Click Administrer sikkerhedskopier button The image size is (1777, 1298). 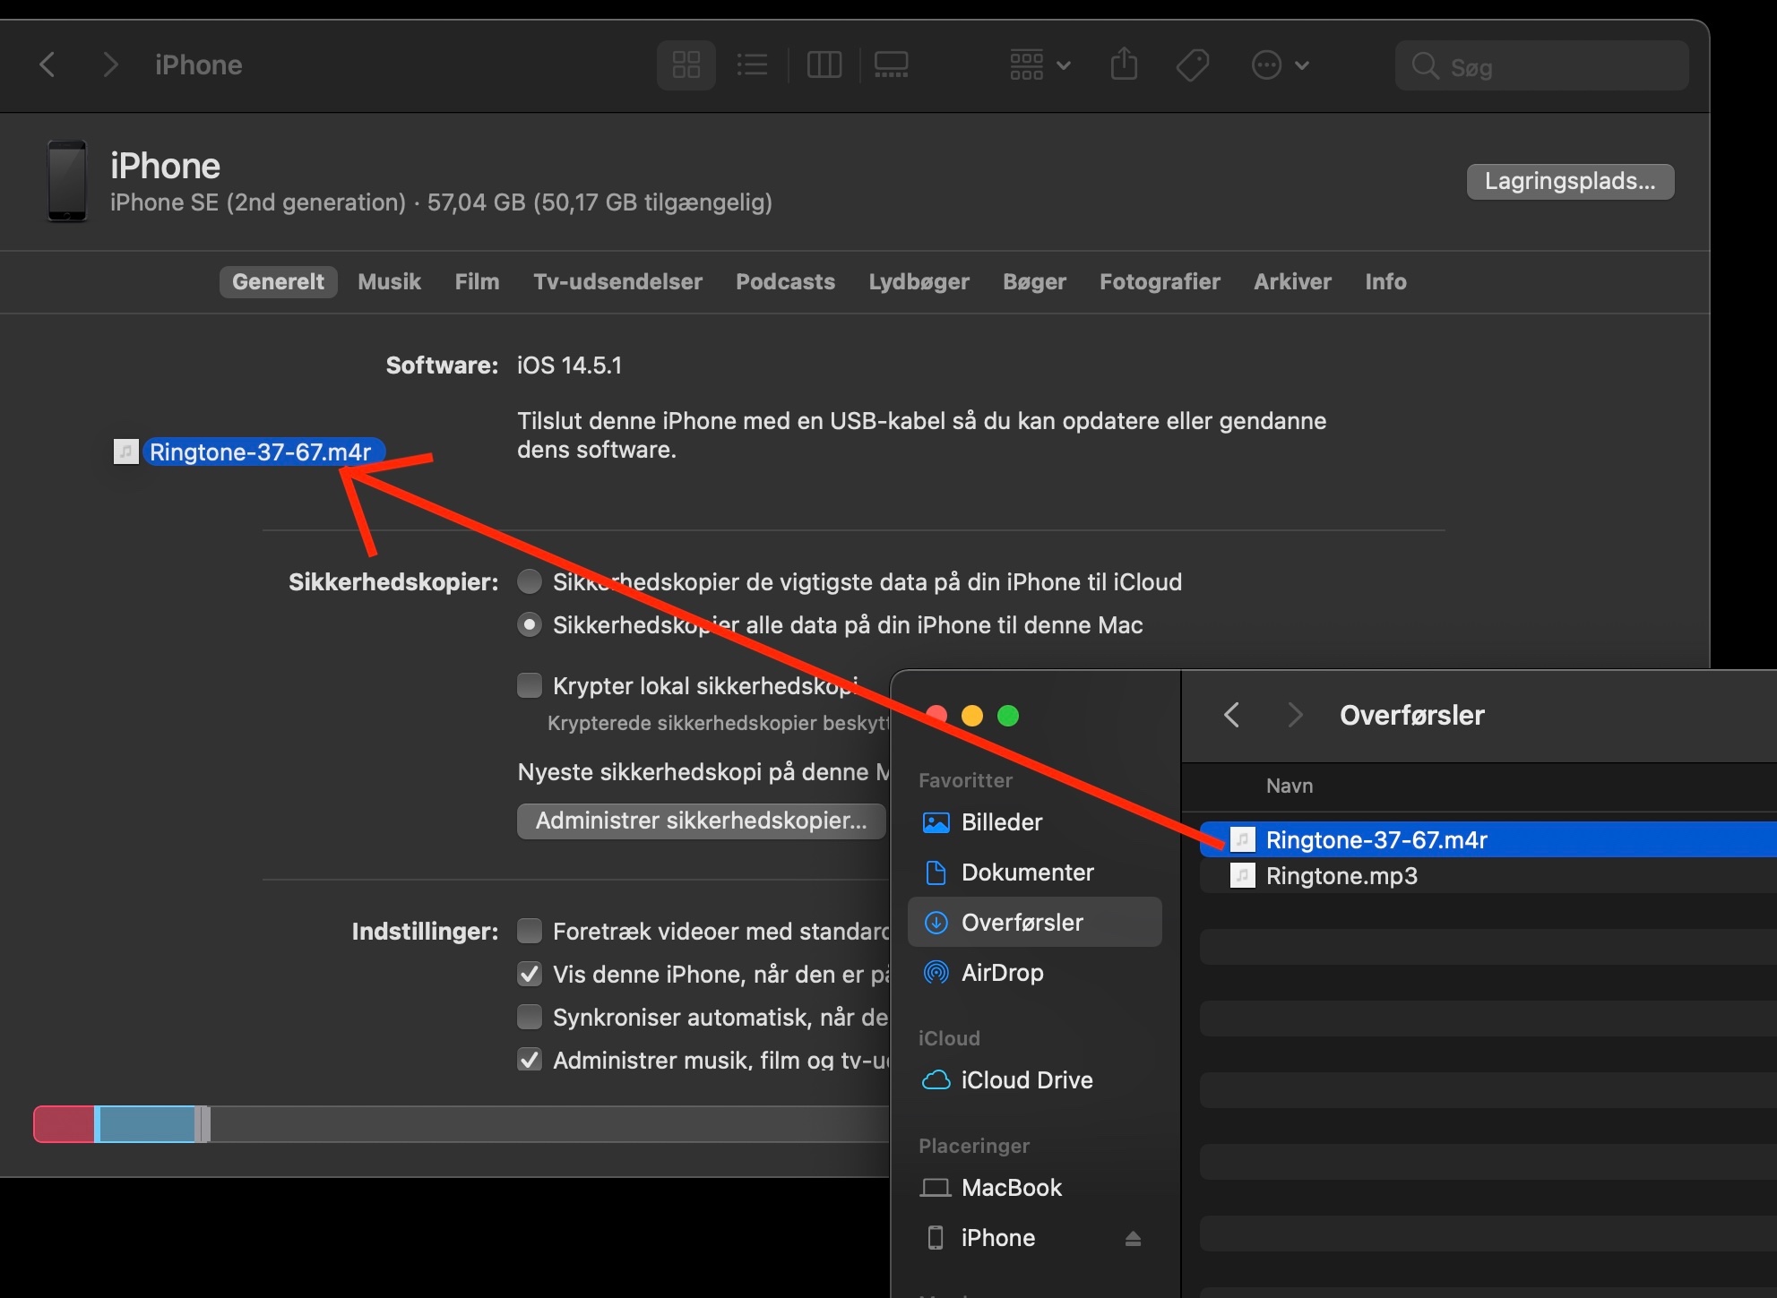coord(701,821)
